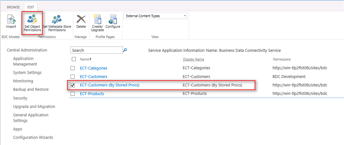This screenshot has width=344, height=145.
Task: Open Application Management in the sidebar
Action: click(26, 61)
